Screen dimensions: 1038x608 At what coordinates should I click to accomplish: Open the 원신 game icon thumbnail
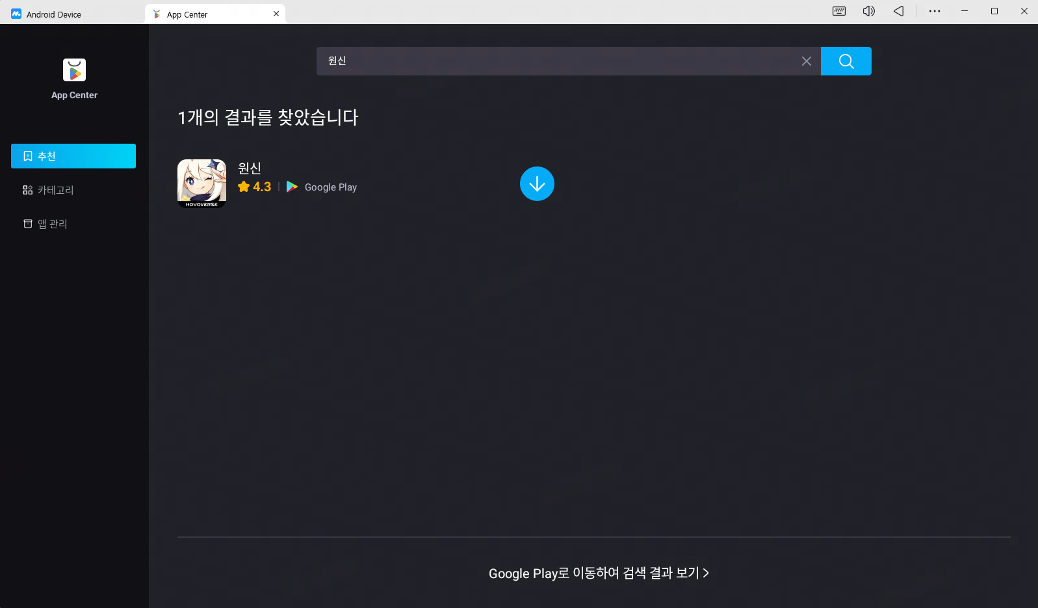coord(202,183)
